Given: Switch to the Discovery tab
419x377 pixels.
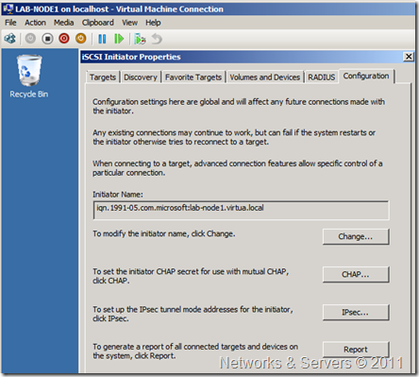Looking at the screenshot, I should (141, 77).
